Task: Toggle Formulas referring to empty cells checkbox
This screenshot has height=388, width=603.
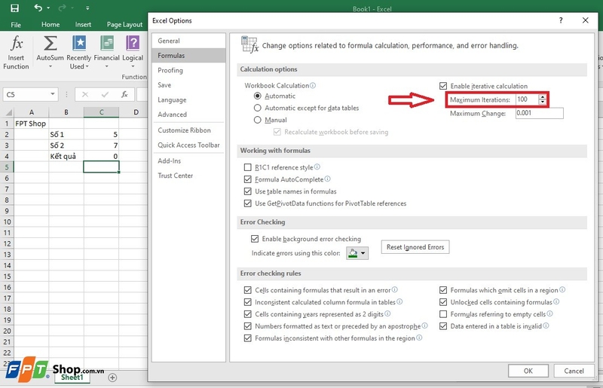Action: tap(443, 314)
